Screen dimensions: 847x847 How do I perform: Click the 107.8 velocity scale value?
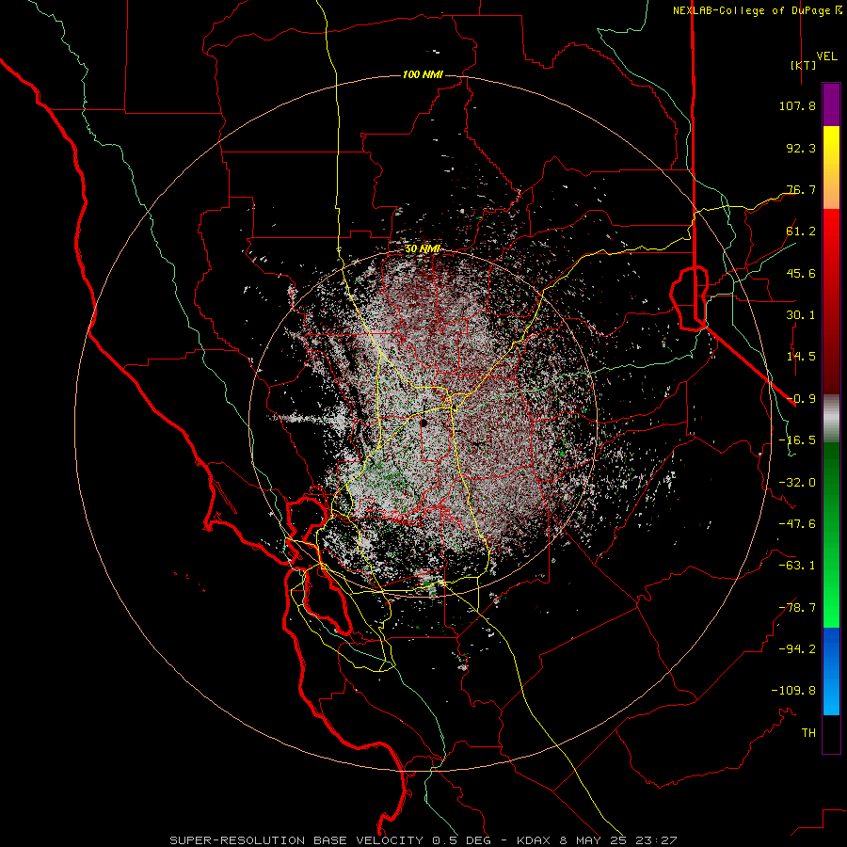(797, 105)
